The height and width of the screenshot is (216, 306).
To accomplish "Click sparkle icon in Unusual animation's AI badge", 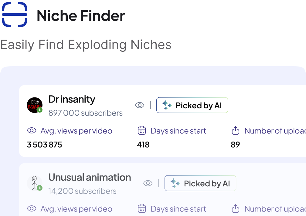I will [x=175, y=183].
